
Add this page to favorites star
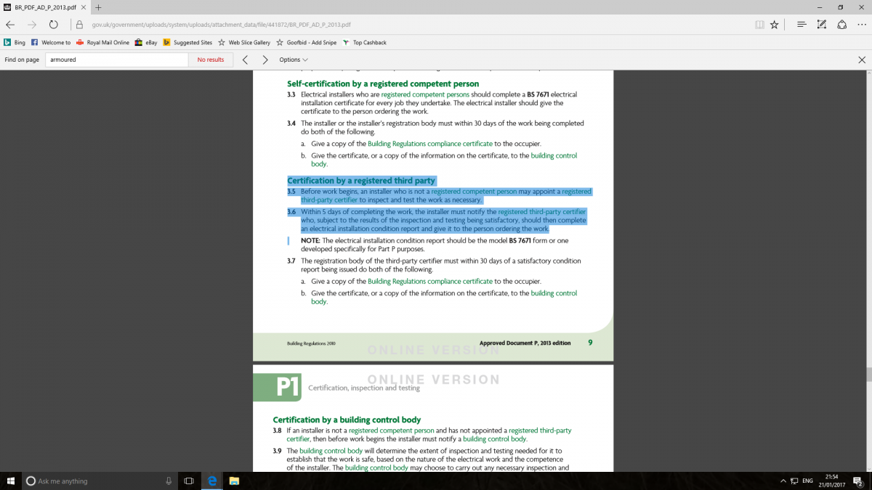tap(775, 24)
